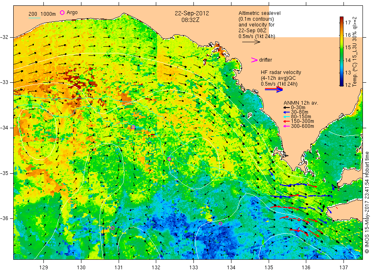
Task: Click the longitude label 131
Action: click(x=119, y=268)
